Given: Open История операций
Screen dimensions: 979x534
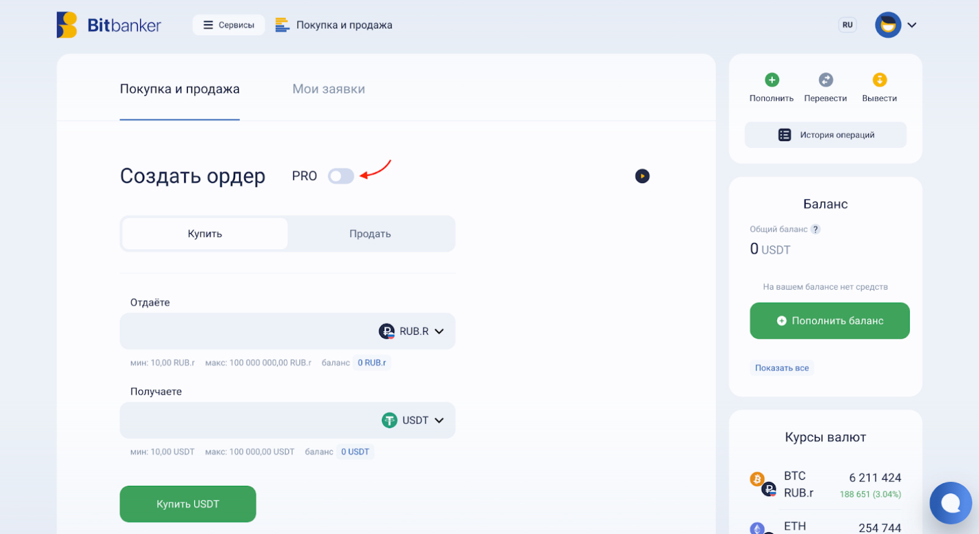Looking at the screenshot, I should point(825,135).
